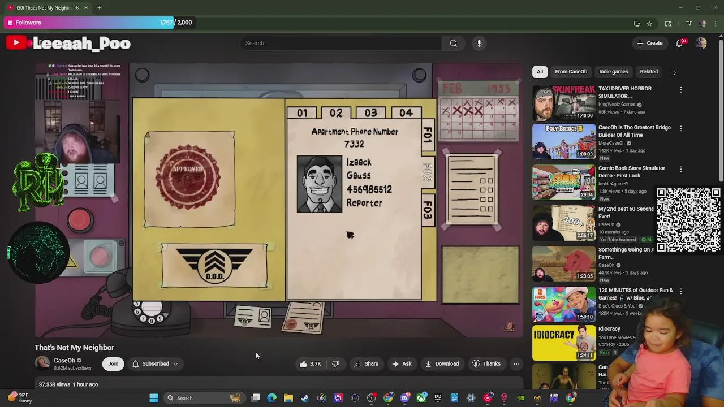The height and width of the screenshot is (407, 724).
Task: Bookmark this page with the star icon
Action: (649, 24)
